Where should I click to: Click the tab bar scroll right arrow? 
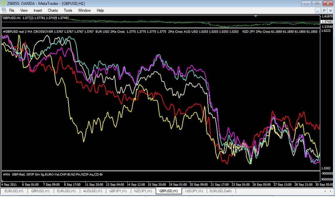(331, 191)
